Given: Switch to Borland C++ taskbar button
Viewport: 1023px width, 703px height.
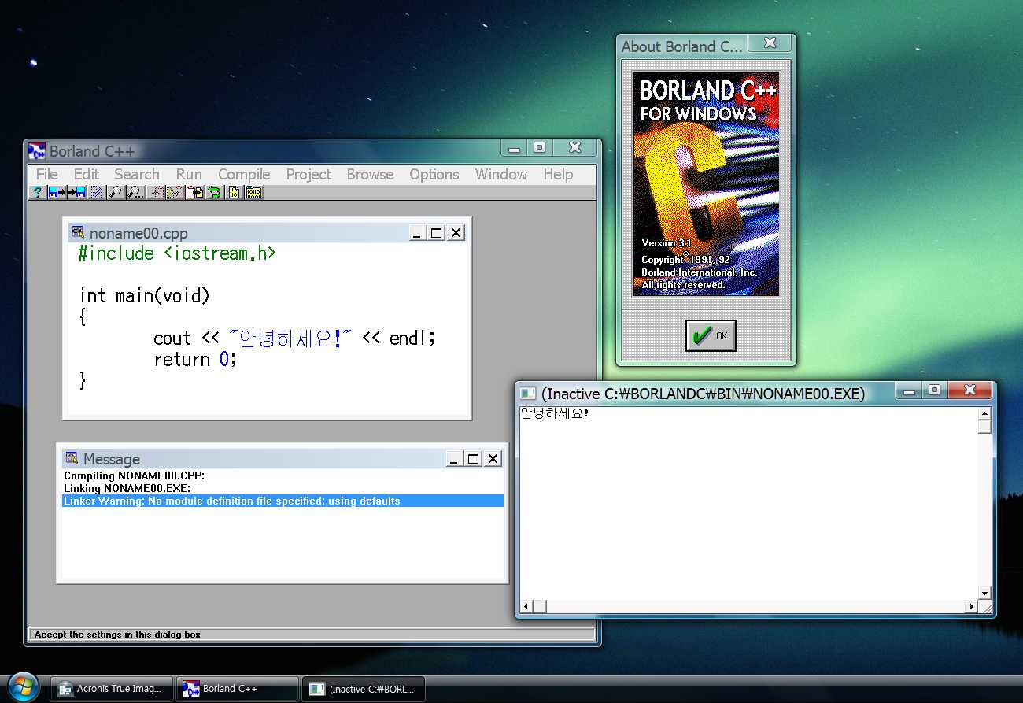Looking at the screenshot, I should coord(237,689).
